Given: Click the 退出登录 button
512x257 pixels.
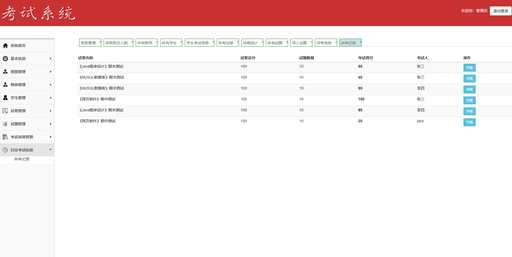Looking at the screenshot, I should click(x=501, y=11).
